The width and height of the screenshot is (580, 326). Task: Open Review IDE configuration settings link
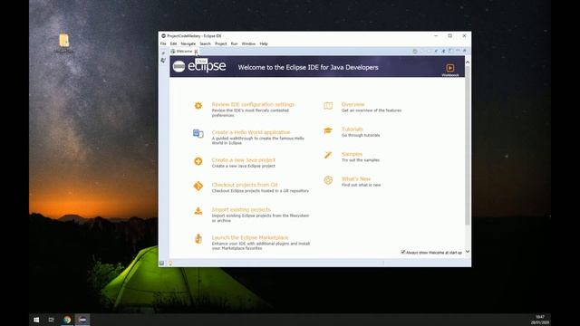[x=253, y=105]
